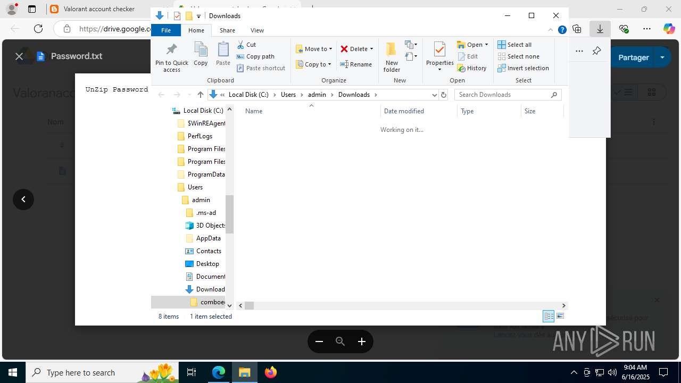Image resolution: width=681 pixels, height=383 pixels.
Task: Show the address bar history dropdown
Action: (x=434, y=95)
